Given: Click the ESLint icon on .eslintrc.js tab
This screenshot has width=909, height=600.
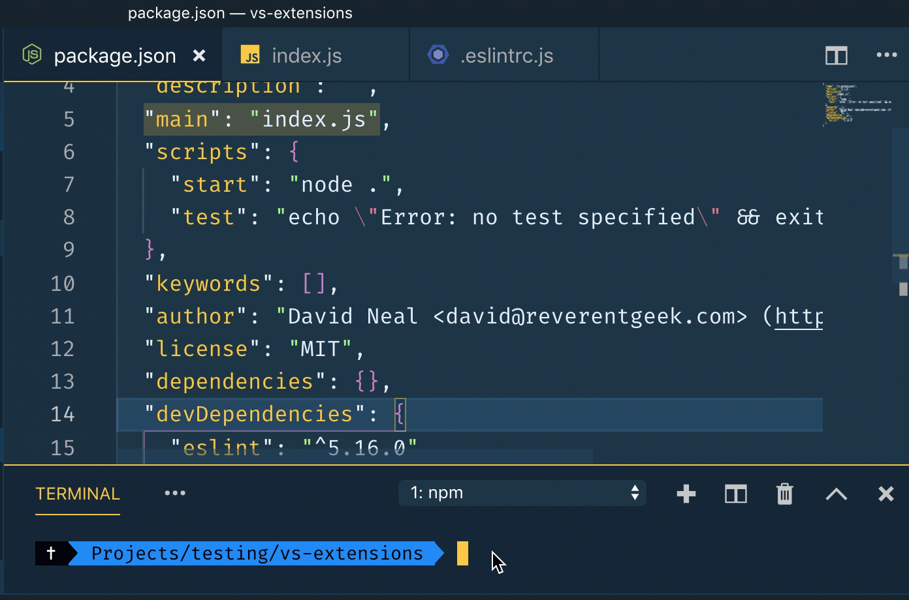Looking at the screenshot, I should point(438,55).
